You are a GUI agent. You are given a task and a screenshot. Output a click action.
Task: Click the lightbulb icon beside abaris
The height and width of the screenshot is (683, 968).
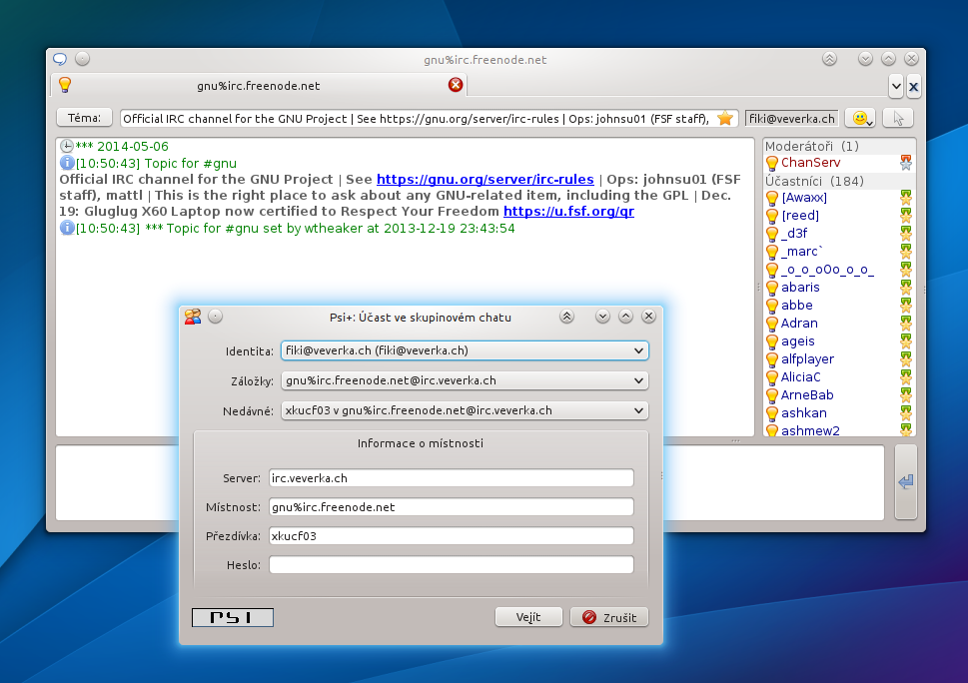(771, 288)
